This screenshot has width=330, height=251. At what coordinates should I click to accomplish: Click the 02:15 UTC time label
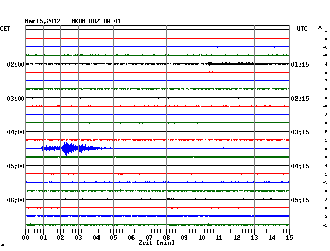click(300, 99)
